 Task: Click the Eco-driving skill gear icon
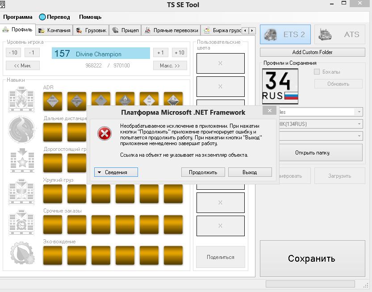pos(21,253)
